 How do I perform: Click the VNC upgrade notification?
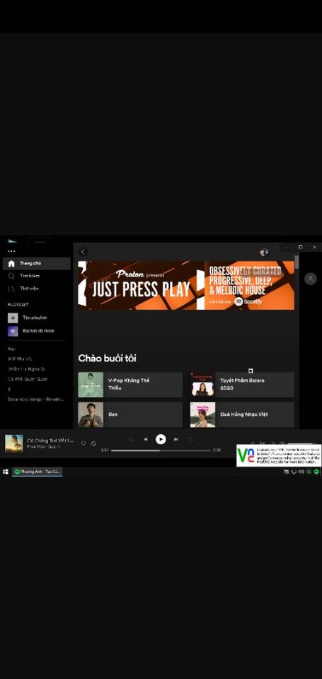click(x=279, y=455)
